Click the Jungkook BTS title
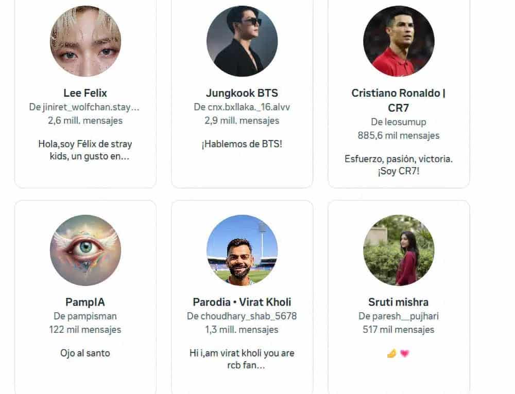The height and width of the screenshot is (394, 515). [x=242, y=93]
